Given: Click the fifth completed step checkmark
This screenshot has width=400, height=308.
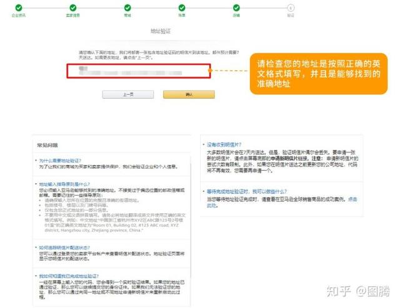Looking at the screenshot, I should click(x=236, y=8).
